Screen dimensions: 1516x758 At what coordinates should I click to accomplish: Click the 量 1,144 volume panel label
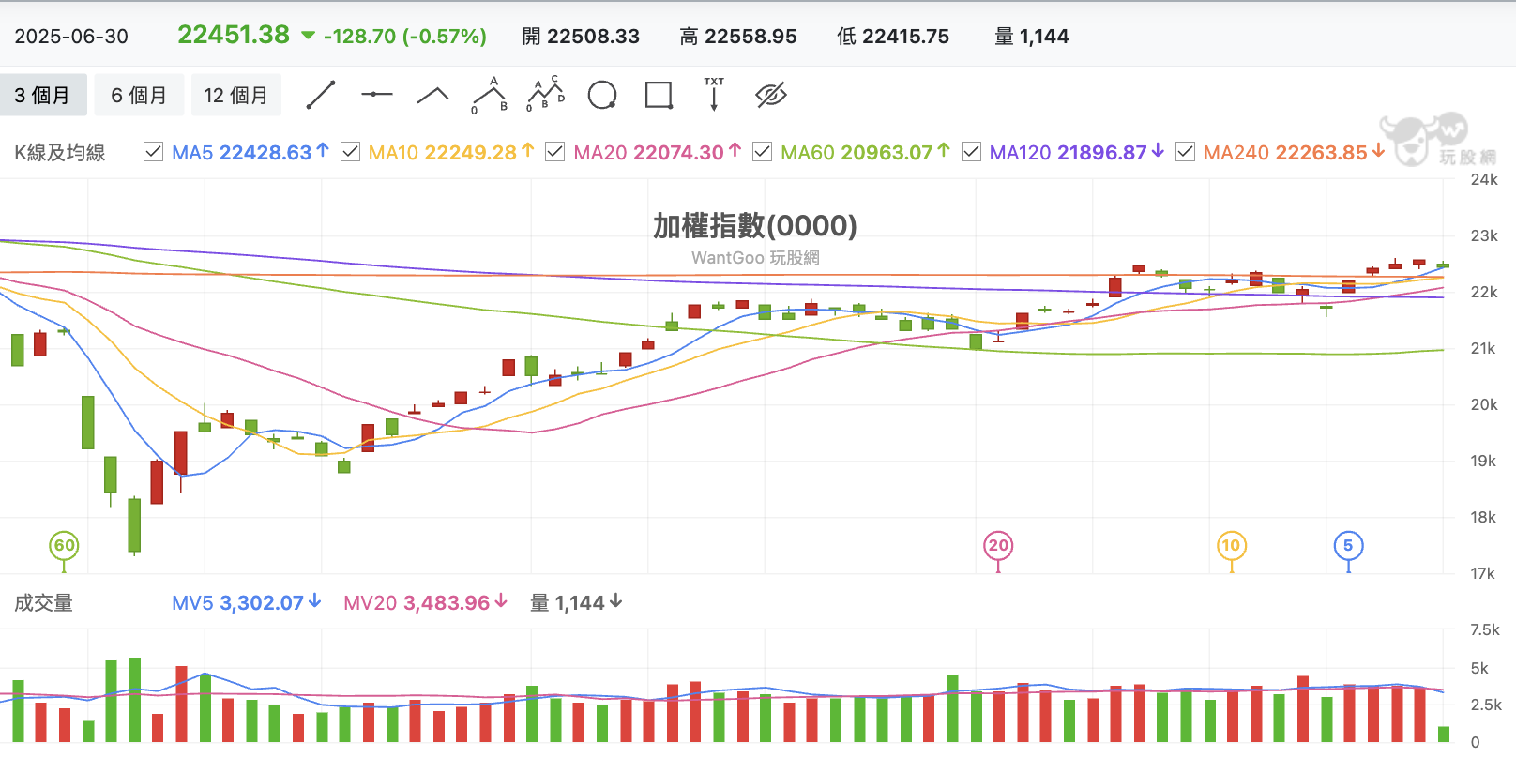click(576, 603)
